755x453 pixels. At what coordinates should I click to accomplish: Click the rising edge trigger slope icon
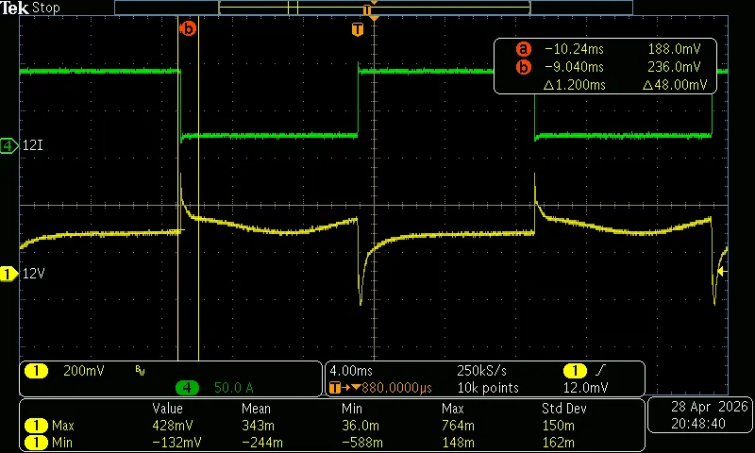600,370
